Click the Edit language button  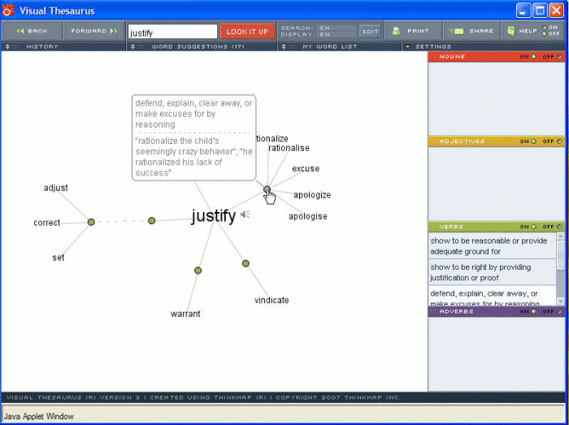tap(370, 32)
